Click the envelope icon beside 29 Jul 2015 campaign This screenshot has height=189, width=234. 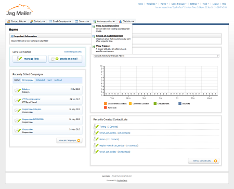pos(18,90)
